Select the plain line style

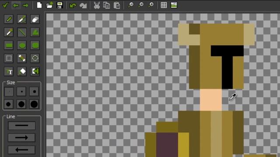(21, 126)
